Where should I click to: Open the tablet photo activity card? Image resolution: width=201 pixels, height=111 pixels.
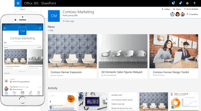click(93, 102)
